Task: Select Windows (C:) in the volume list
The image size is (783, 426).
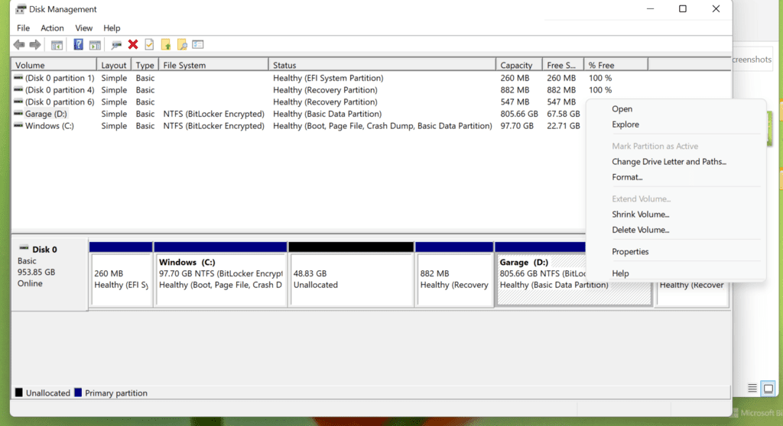Action: (50, 126)
